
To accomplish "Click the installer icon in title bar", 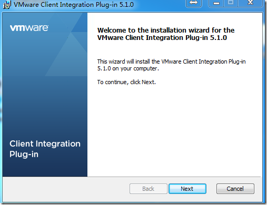I will (x=7, y=5).
